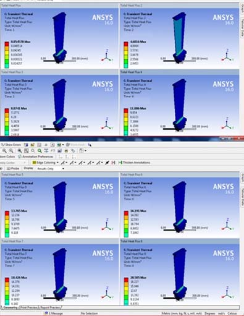Click the Show Errors button
This screenshot has height=316, width=244.
(11, 145)
